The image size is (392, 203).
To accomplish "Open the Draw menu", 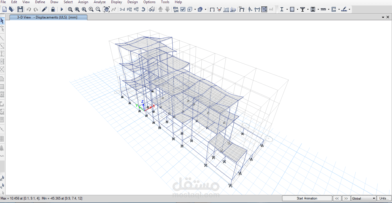I will click(x=54, y=2).
